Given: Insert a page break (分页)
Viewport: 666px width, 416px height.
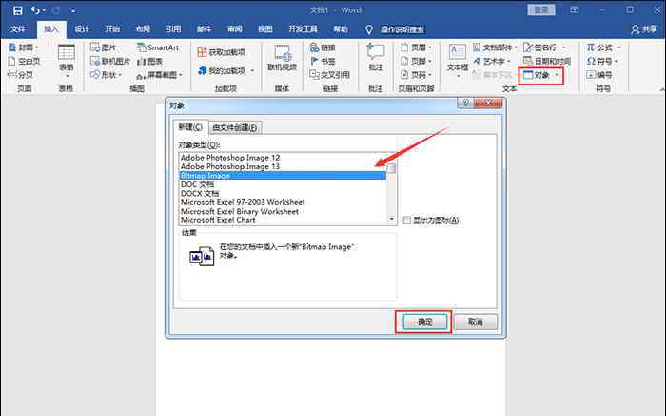Looking at the screenshot, I should pos(20,75).
